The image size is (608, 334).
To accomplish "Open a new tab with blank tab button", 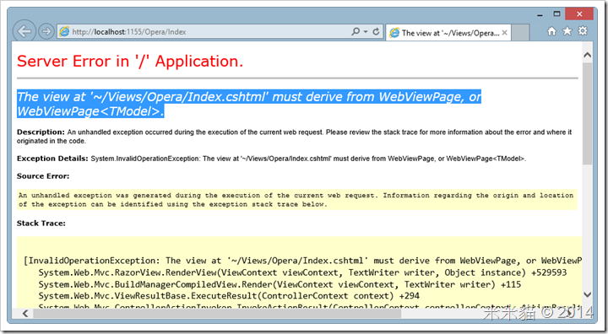I will (x=521, y=33).
